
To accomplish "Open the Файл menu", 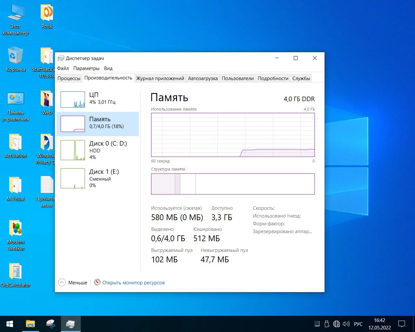I will [63, 68].
